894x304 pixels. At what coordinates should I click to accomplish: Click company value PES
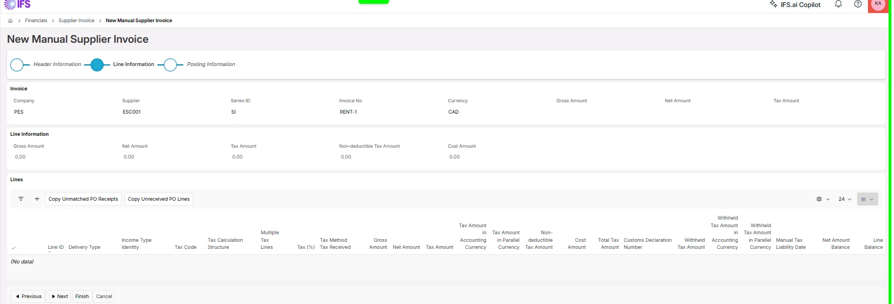click(x=19, y=112)
